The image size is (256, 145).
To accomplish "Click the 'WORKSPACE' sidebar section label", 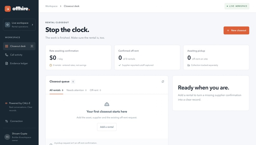I will 13,37.
